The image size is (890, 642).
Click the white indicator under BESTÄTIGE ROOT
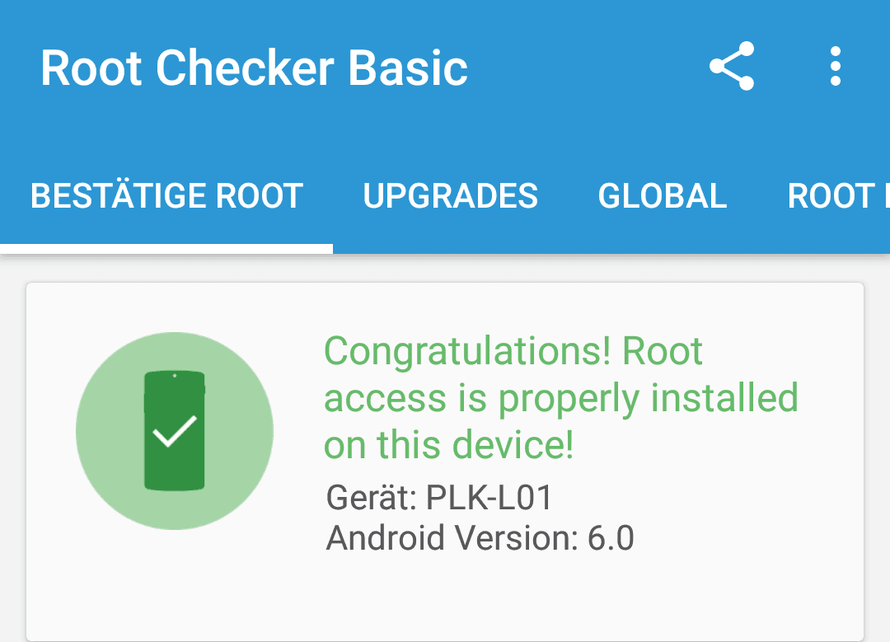(x=166, y=249)
